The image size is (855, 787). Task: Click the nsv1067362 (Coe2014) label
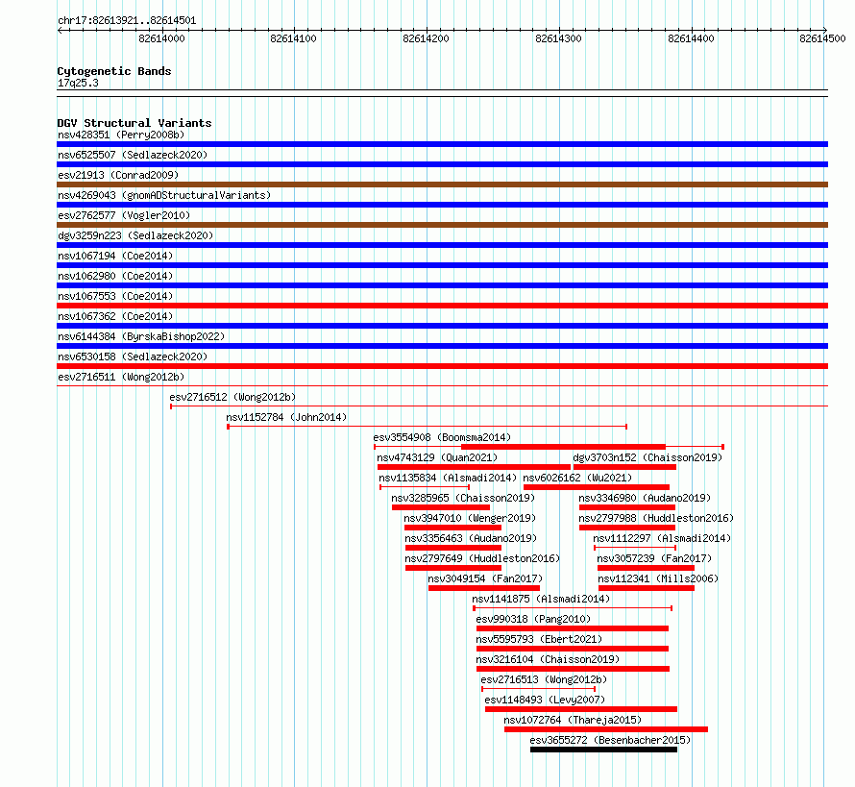(115, 316)
